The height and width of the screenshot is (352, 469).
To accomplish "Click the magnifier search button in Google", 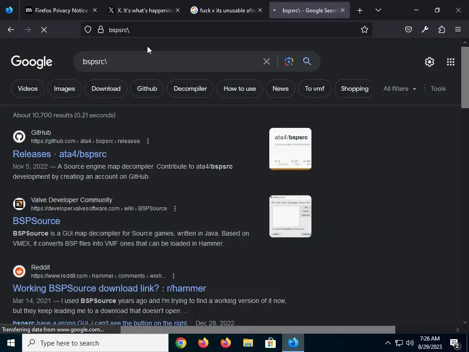I will point(307,61).
